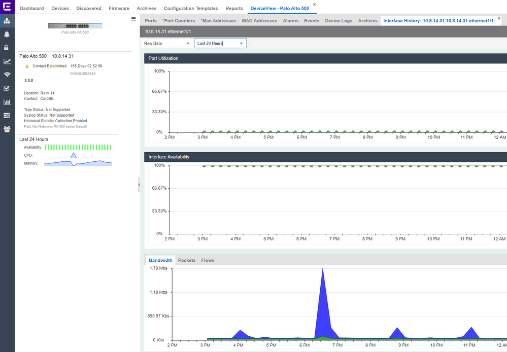Viewport: 507px width, 352px height.
Task: Select the DeviceView - Palo Alto 500 tab
Action: pos(280,9)
